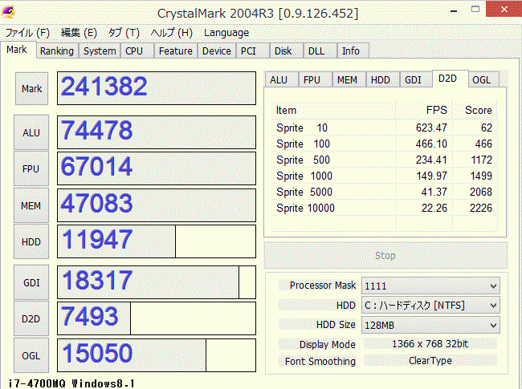Switch to the Ranking tab
The image size is (522, 389).
57,51
